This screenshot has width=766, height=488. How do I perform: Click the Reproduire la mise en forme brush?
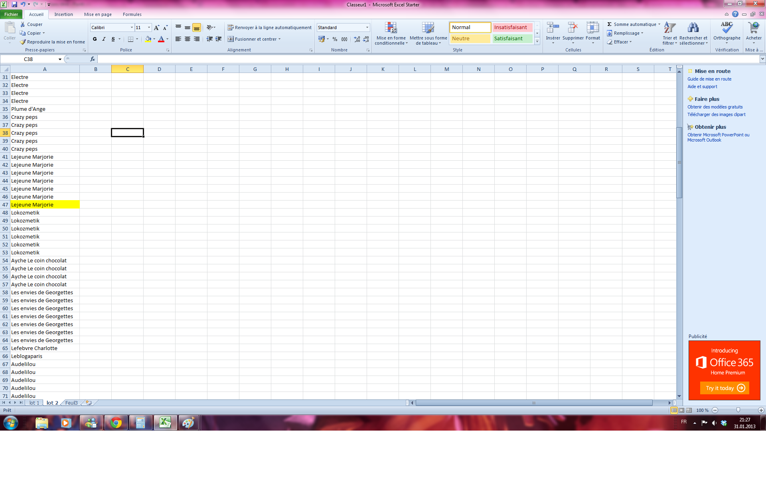click(x=23, y=42)
